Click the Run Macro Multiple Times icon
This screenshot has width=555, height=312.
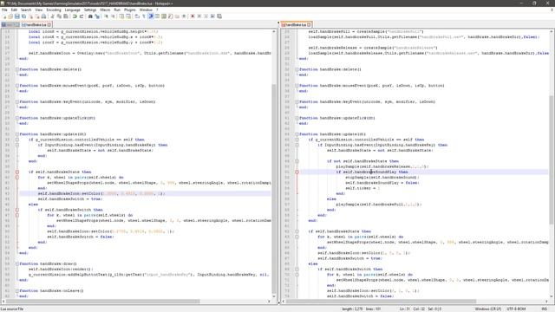coord(212,16)
